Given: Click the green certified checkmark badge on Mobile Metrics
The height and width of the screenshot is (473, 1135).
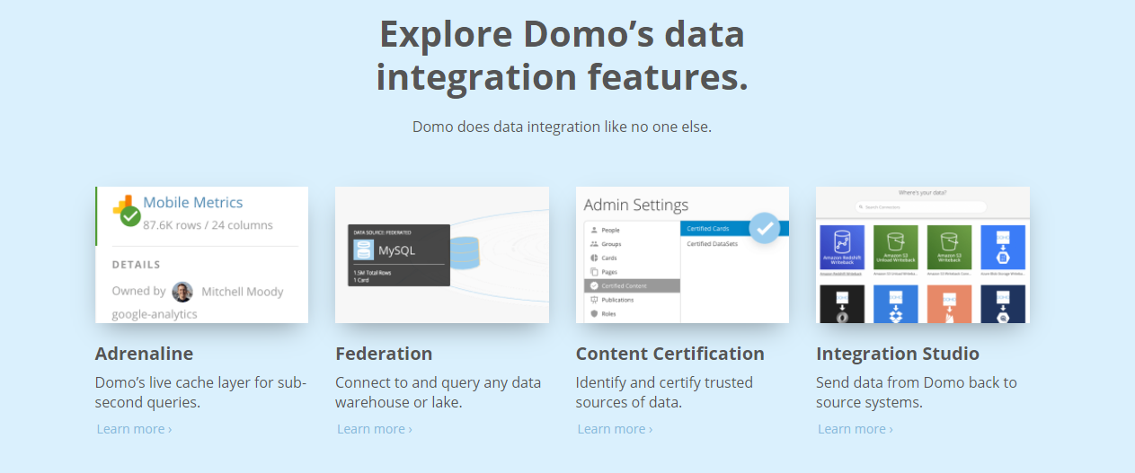Looking at the screenshot, I should [130, 216].
